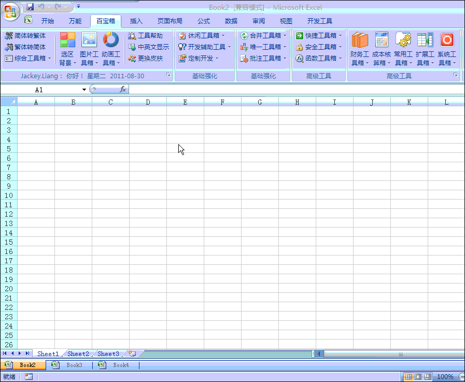465x382 pixels.
Task: Switch to the 公式 ribbon tab
Action: [203, 21]
